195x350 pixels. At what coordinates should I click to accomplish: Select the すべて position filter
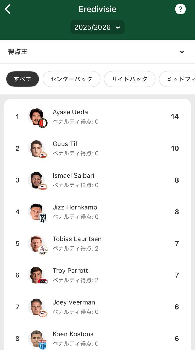pyautogui.click(x=22, y=79)
